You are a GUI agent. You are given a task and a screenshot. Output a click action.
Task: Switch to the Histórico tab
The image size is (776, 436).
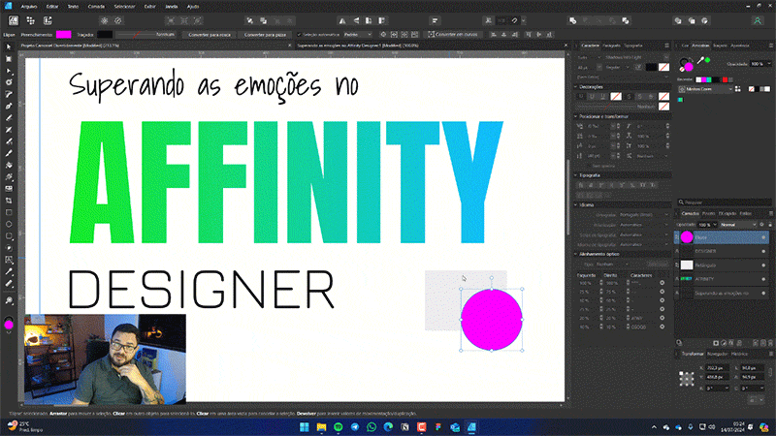point(739,354)
